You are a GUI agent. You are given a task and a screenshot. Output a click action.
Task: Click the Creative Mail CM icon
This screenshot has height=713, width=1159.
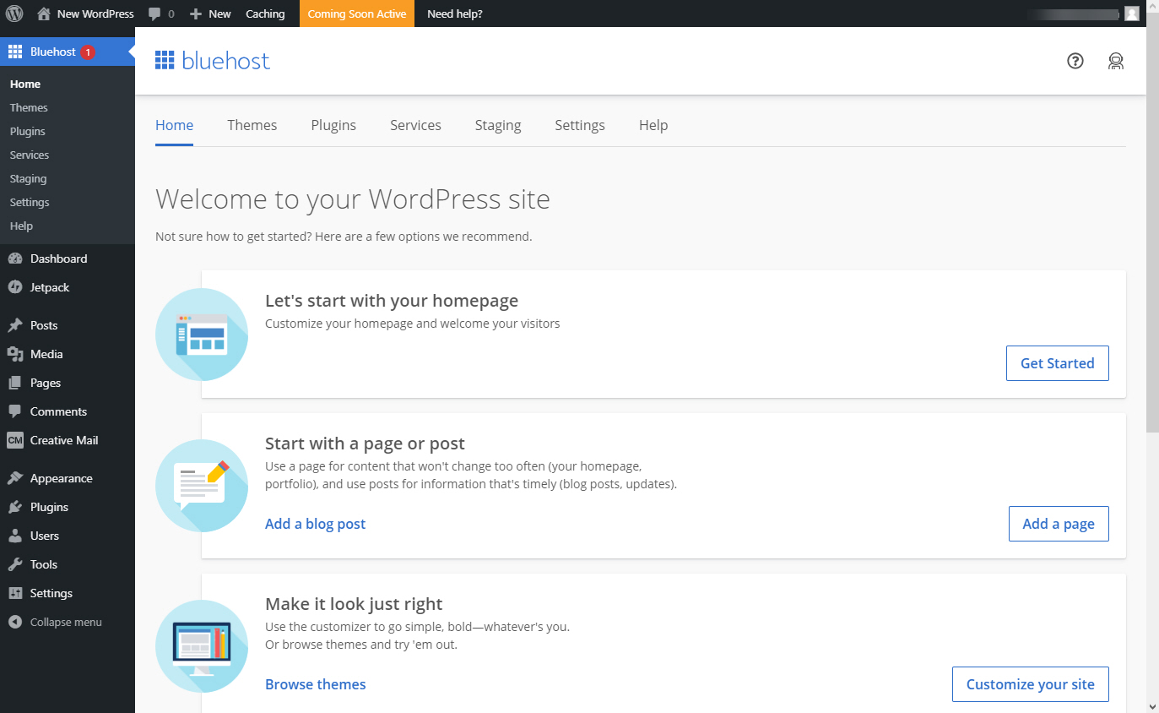tap(15, 440)
